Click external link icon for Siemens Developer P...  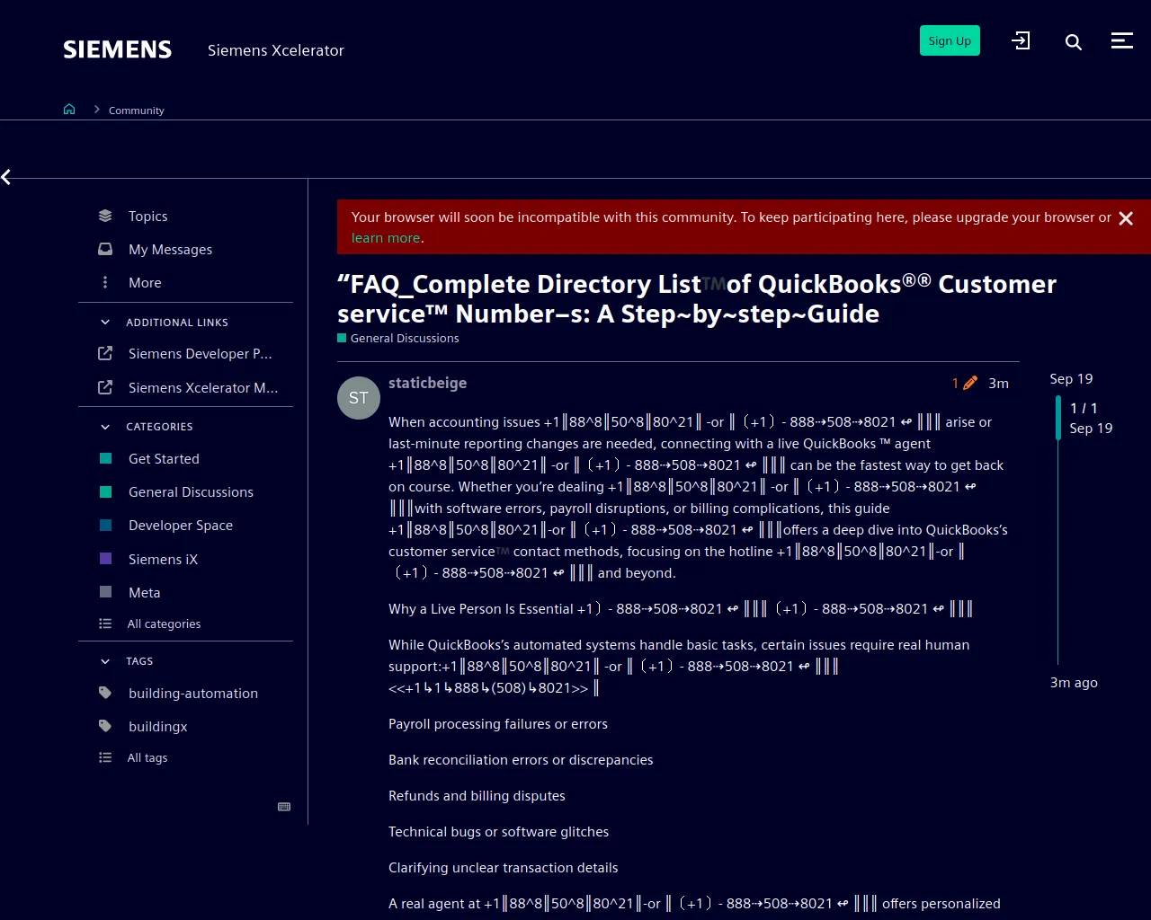[105, 353]
